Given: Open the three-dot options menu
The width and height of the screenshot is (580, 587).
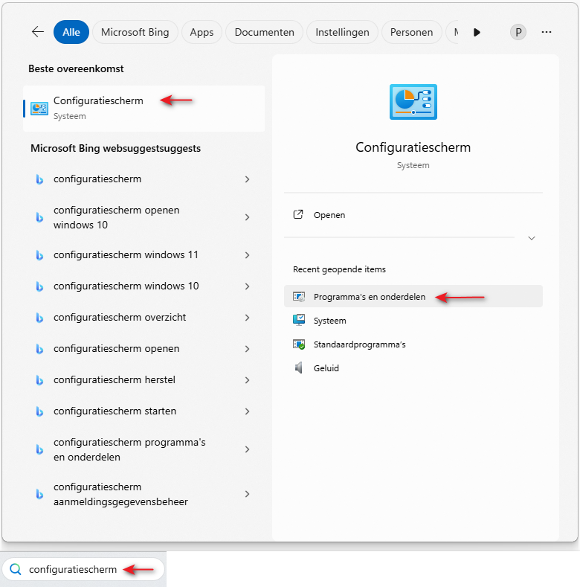Looking at the screenshot, I should click(x=547, y=32).
